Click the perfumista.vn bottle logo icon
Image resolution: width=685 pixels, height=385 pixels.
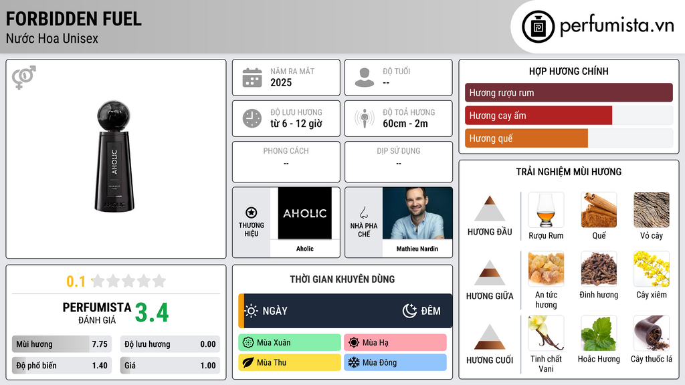coord(539,27)
